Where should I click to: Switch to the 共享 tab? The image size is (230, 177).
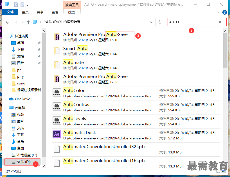pyautogui.click(x=40, y=12)
